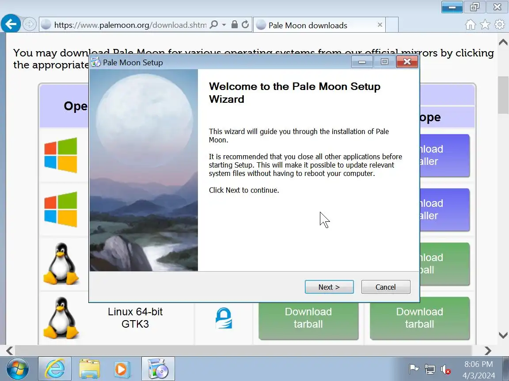Screen dimensions: 509x381
Task: Open the Tools gear icon
Action: (500, 25)
